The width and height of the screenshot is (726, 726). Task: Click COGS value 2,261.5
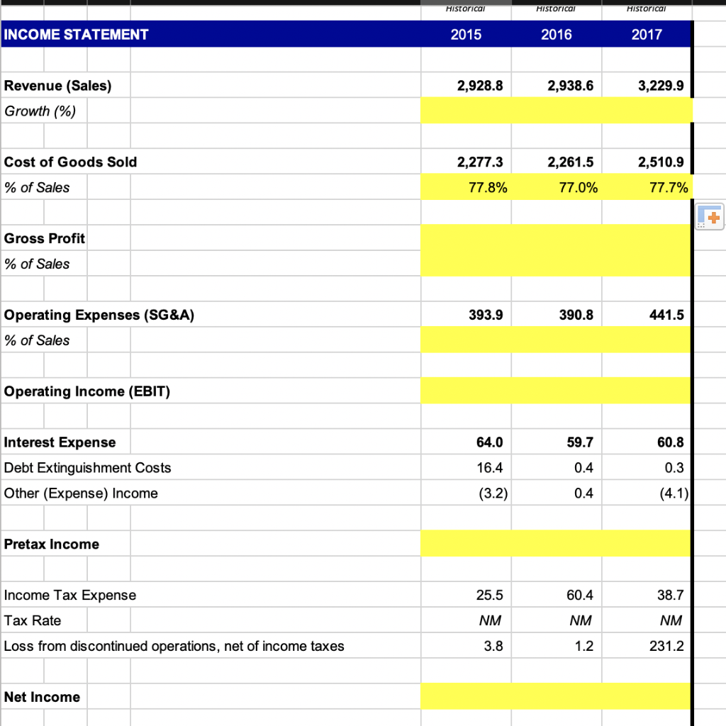570,162
